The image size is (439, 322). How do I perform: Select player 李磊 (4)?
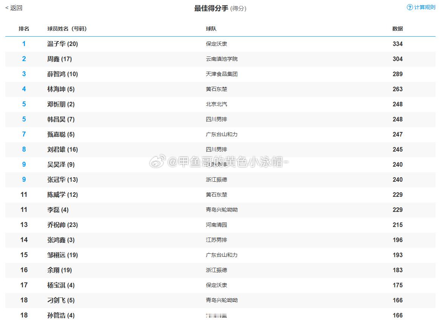coord(58,210)
